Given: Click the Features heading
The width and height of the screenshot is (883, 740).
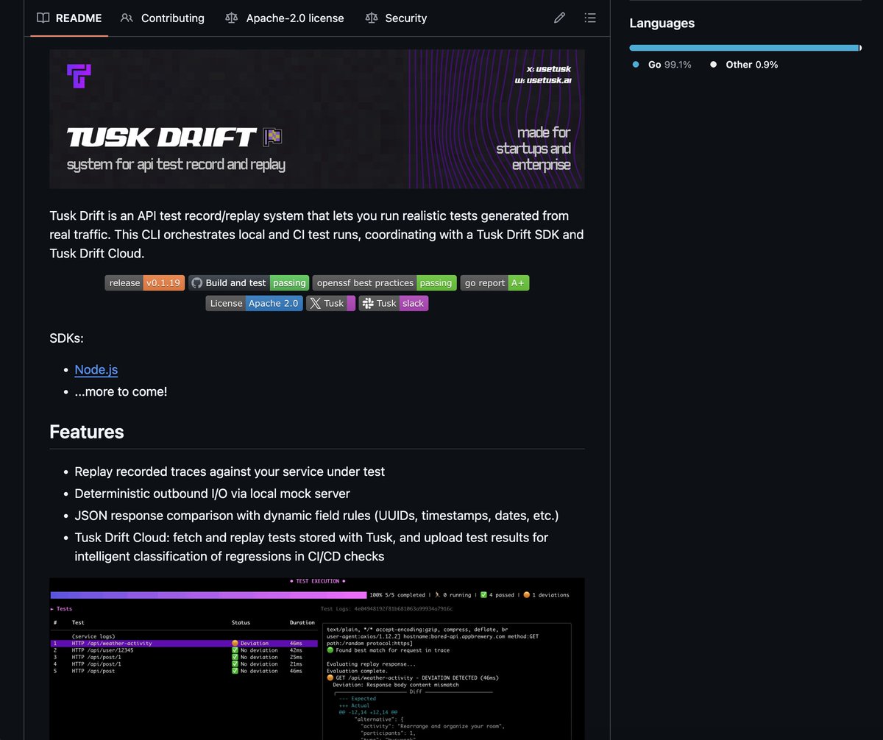Looking at the screenshot, I should (87, 432).
